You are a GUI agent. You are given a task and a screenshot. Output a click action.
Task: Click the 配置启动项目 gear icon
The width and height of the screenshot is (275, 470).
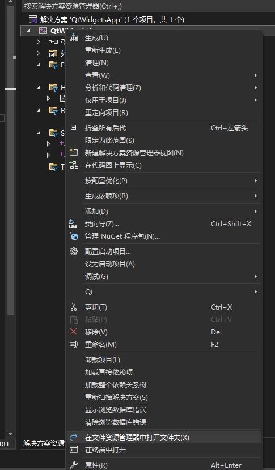74,251
